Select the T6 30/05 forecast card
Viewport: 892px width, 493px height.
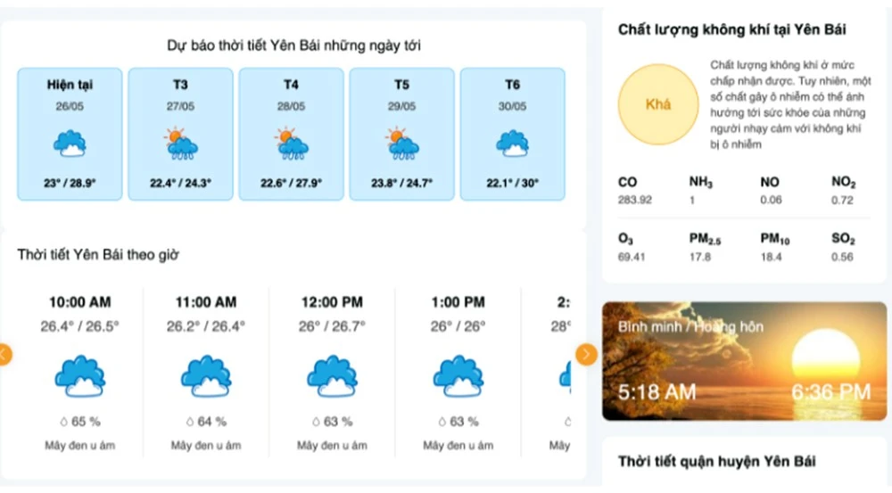[512, 134]
